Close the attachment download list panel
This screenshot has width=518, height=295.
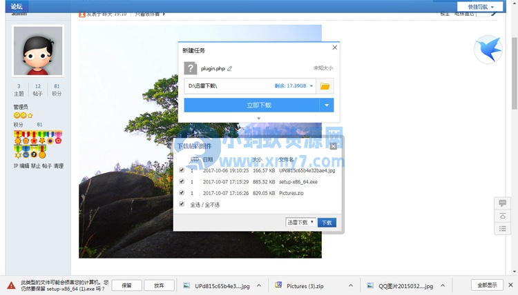334,145
